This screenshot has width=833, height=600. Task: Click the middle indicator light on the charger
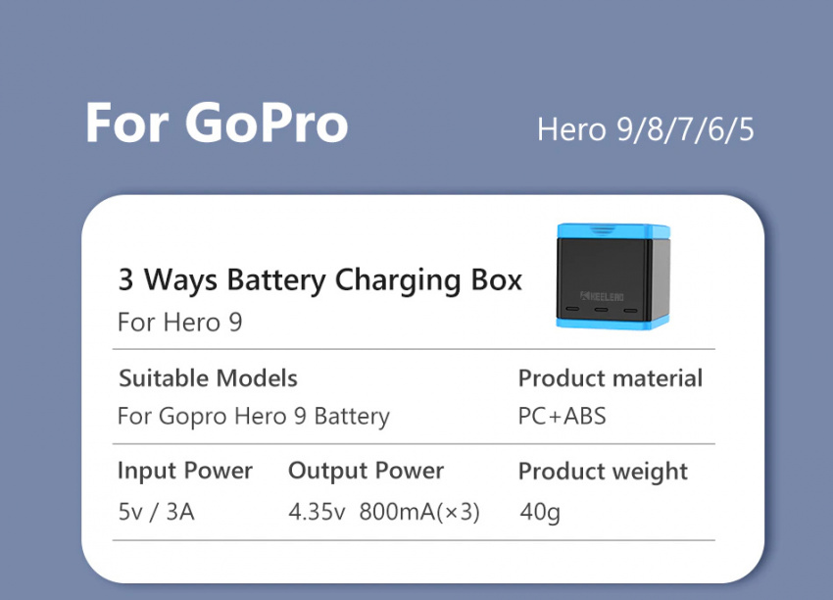click(x=602, y=309)
